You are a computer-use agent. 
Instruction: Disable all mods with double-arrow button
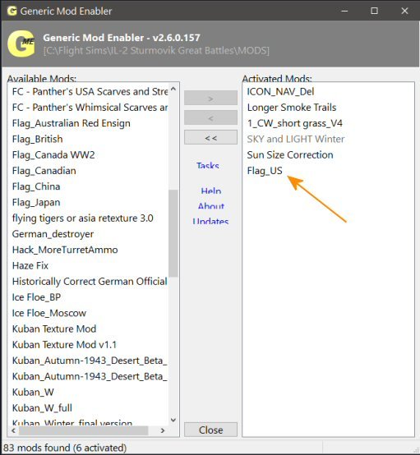pos(210,137)
